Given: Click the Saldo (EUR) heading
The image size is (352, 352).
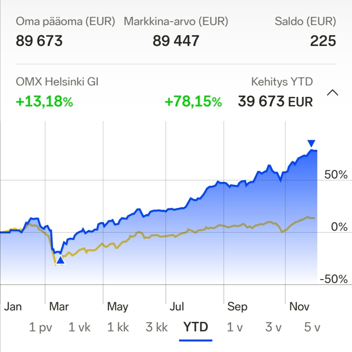Looking at the screenshot, I should pyautogui.click(x=305, y=22).
